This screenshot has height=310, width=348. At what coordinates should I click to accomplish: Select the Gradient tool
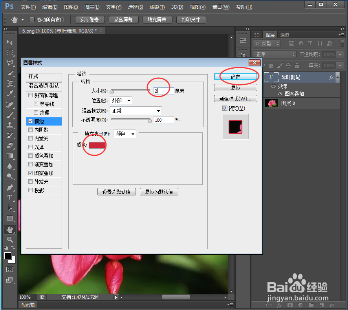point(10,156)
